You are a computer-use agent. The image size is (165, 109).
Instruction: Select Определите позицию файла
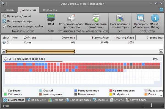click(x=23, y=26)
